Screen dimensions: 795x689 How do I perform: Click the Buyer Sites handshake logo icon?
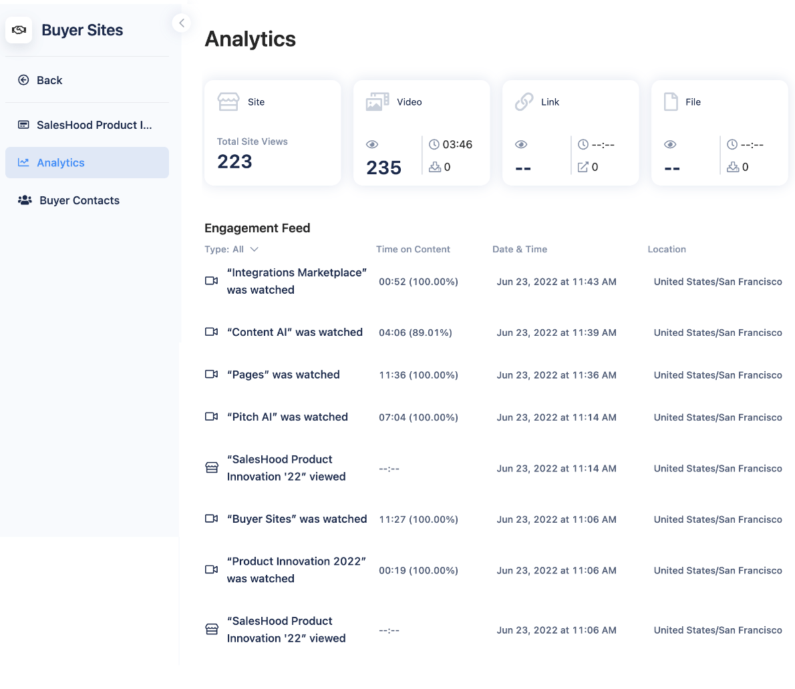(19, 30)
